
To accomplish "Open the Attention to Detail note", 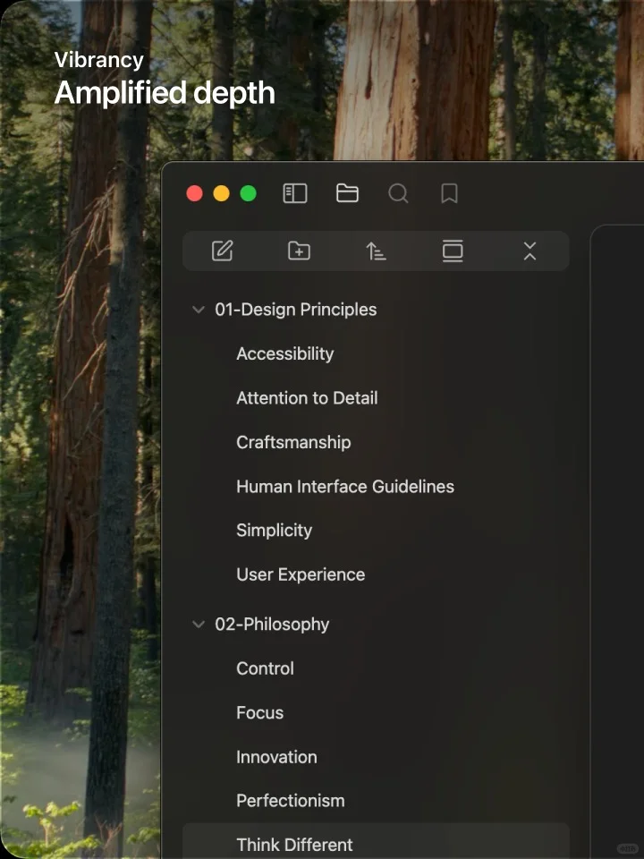I will click(307, 397).
